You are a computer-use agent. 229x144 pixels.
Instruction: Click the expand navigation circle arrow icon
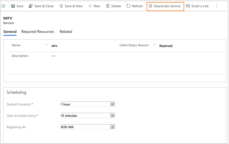3,6
